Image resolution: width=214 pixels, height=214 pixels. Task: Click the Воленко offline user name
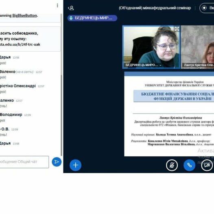(7, 72)
